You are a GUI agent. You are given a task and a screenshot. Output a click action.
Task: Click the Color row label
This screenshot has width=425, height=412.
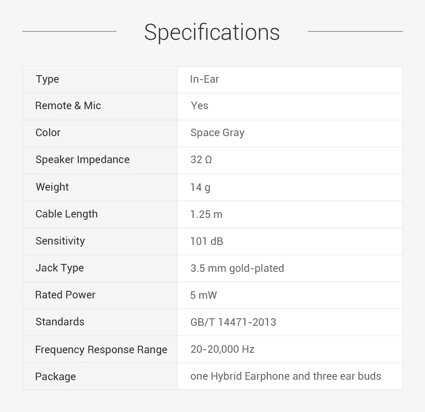click(48, 133)
